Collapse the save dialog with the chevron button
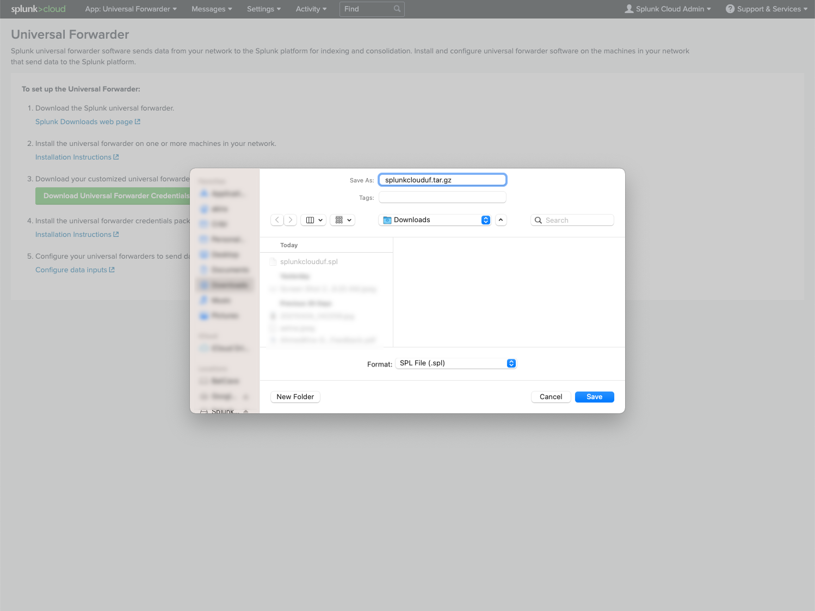The image size is (815, 611). 501,219
